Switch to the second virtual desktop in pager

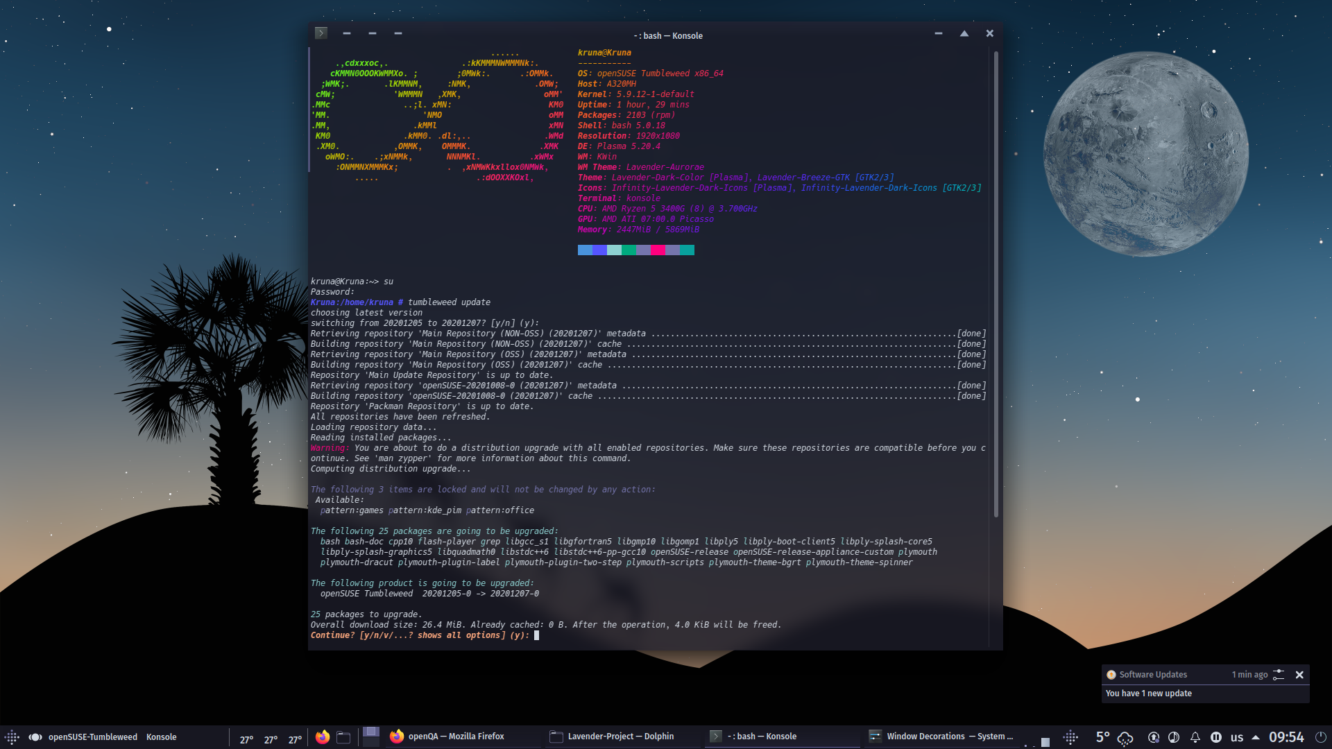(x=371, y=741)
